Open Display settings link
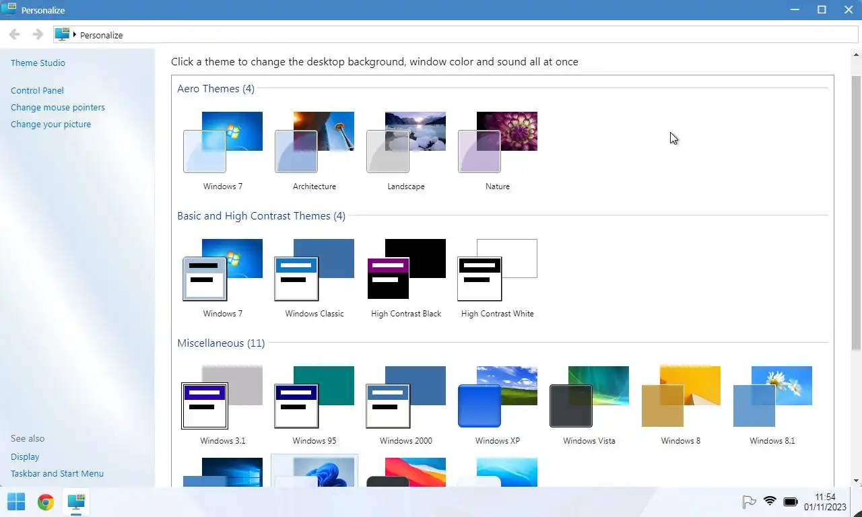 [x=25, y=456]
